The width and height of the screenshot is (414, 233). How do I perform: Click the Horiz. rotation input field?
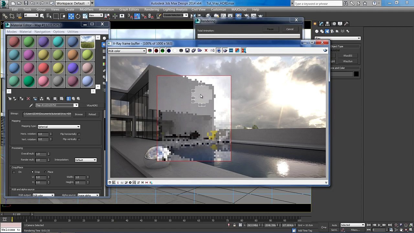tap(43, 134)
